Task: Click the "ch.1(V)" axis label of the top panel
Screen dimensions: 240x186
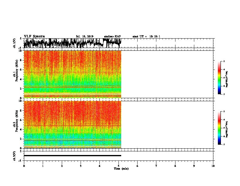Action: (15, 43)
